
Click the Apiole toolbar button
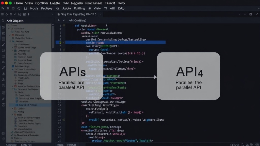click(x=67, y=8)
